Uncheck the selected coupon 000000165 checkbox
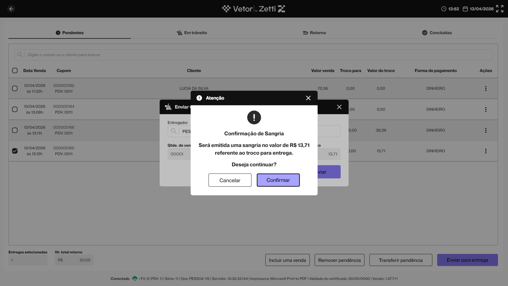508x286 pixels. pos(15,151)
